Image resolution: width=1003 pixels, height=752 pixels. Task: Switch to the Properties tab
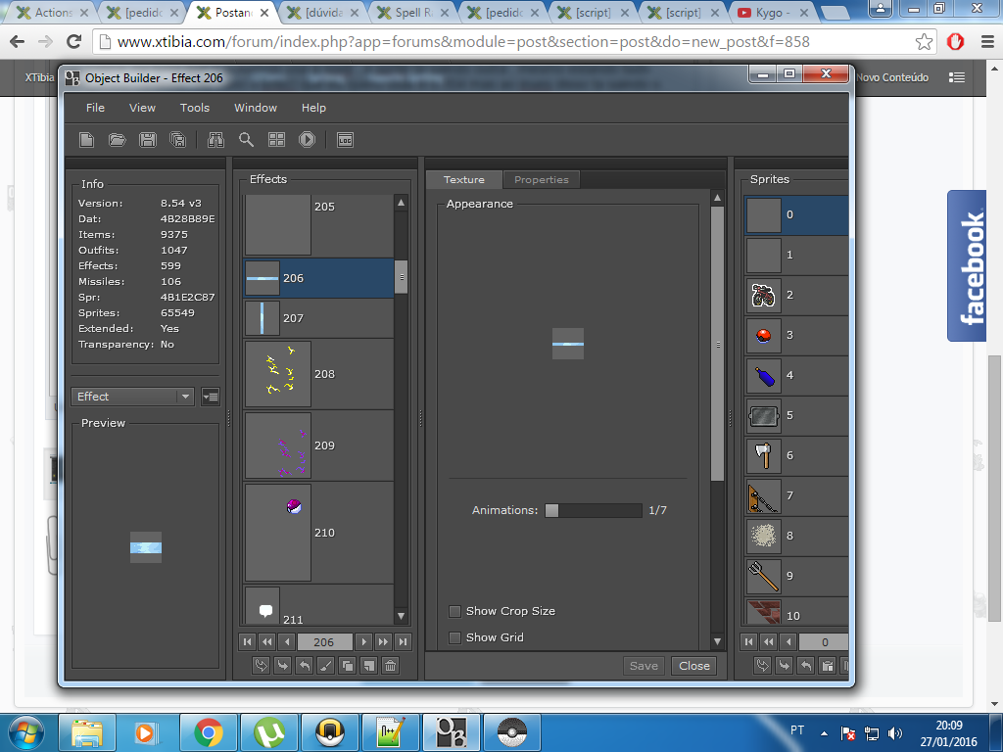pos(541,180)
